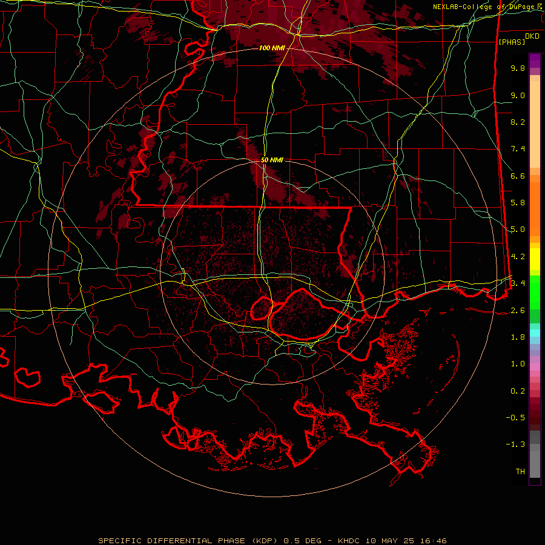The height and width of the screenshot is (545, 545).
Task: Click the 5.0 legend value
Action: click(x=518, y=230)
